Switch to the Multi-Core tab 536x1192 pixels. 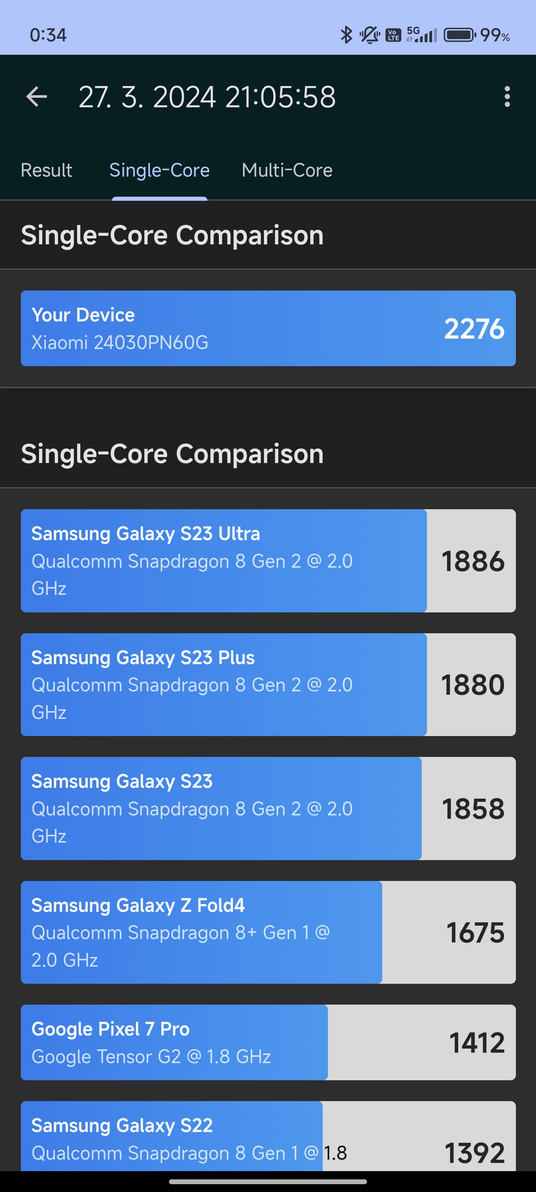pos(287,170)
